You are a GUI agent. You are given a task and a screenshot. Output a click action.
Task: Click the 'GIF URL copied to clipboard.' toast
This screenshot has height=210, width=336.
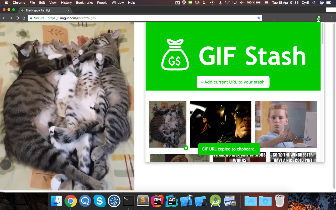229,149
